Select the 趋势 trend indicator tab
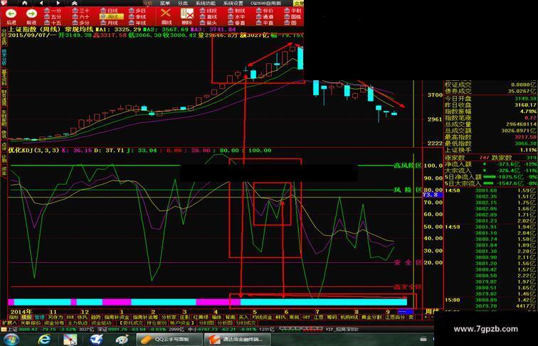This screenshot has width=538, height=346. [95, 317]
